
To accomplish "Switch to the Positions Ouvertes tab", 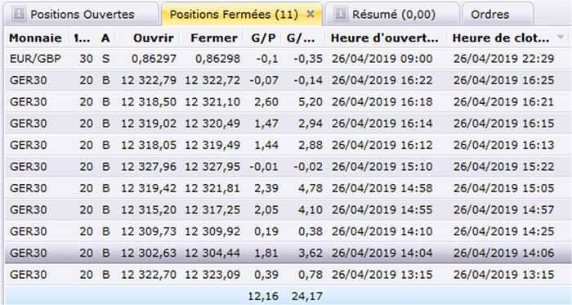I will [81, 14].
